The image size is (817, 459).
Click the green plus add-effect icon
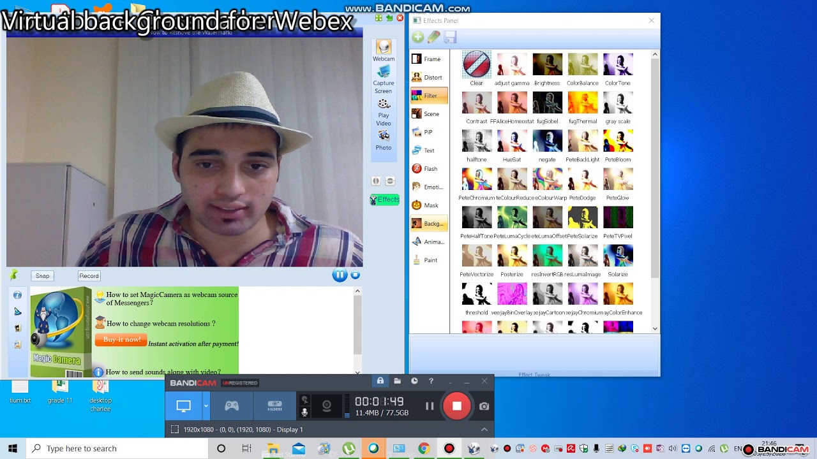[x=417, y=38]
